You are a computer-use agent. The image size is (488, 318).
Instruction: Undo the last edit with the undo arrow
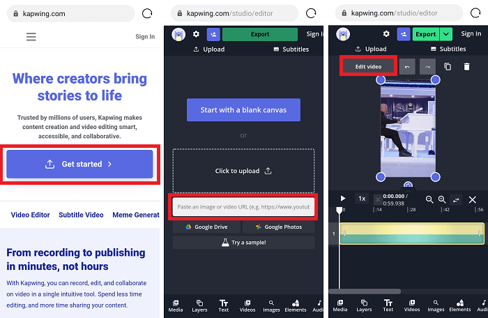pos(408,66)
